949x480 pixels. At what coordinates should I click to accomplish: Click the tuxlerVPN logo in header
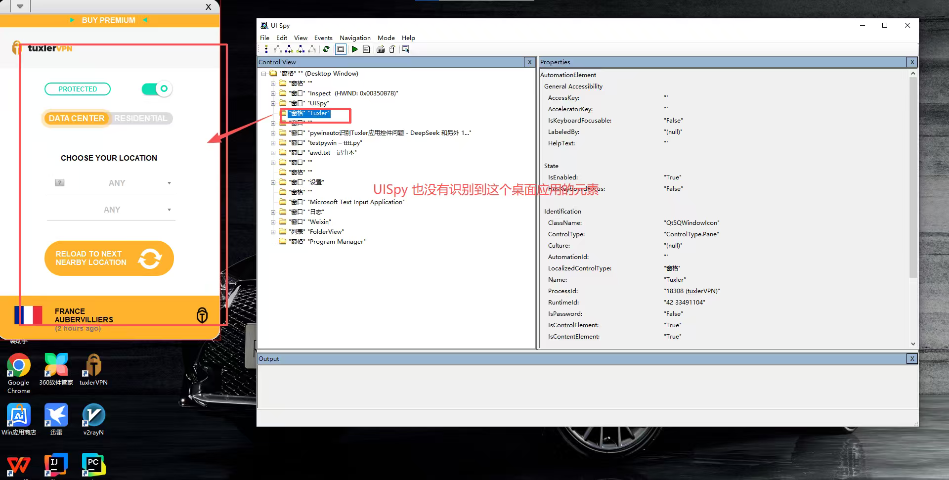43,48
